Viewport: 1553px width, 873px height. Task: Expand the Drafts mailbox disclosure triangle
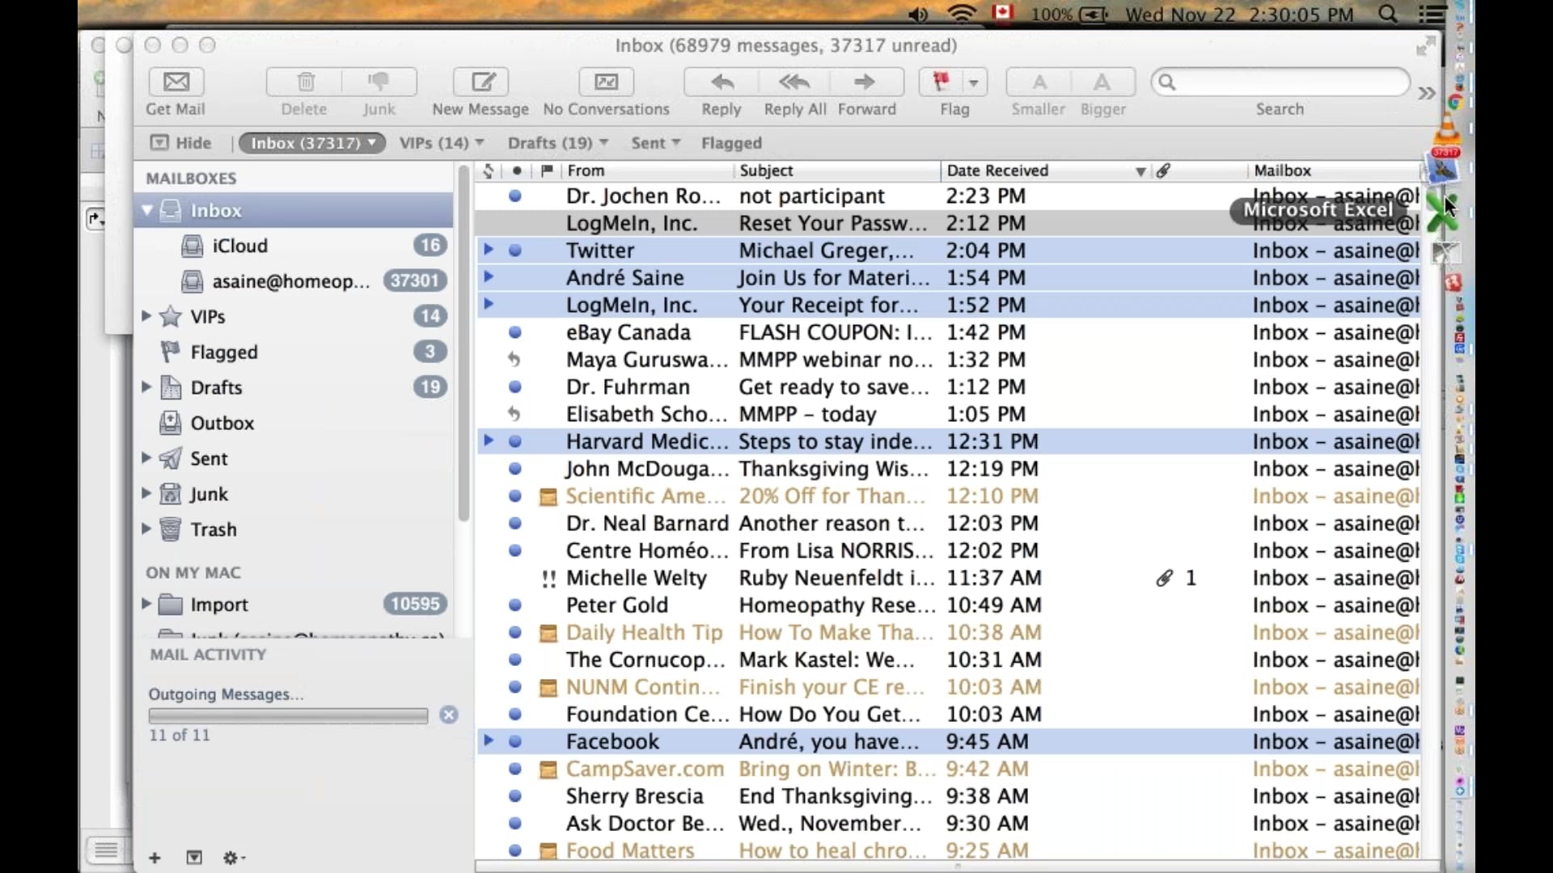[146, 387]
